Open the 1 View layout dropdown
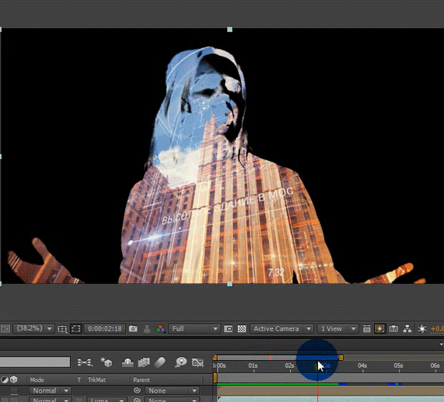This screenshot has width=444, height=402. coord(337,329)
